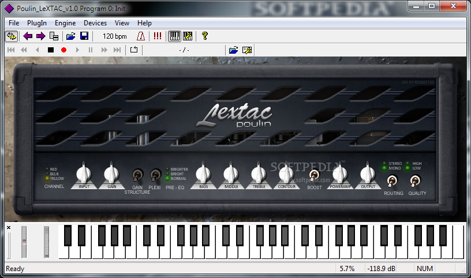Image resolution: width=471 pixels, height=278 pixels.
Task: Toggle the keyboard bar visibility icon
Action: click(174, 36)
